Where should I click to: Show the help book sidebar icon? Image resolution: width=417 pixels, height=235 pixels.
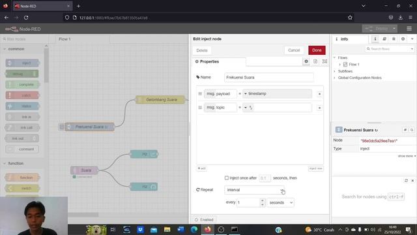(384, 39)
